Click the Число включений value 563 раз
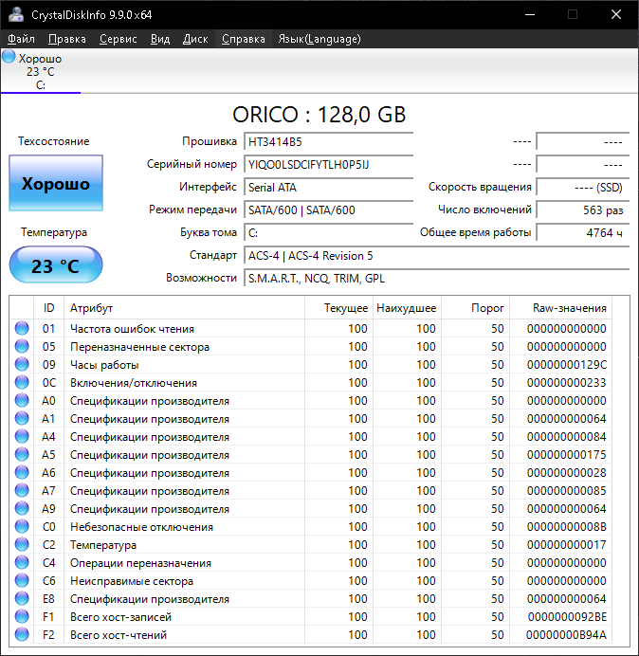The width and height of the screenshot is (639, 656). [x=583, y=210]
